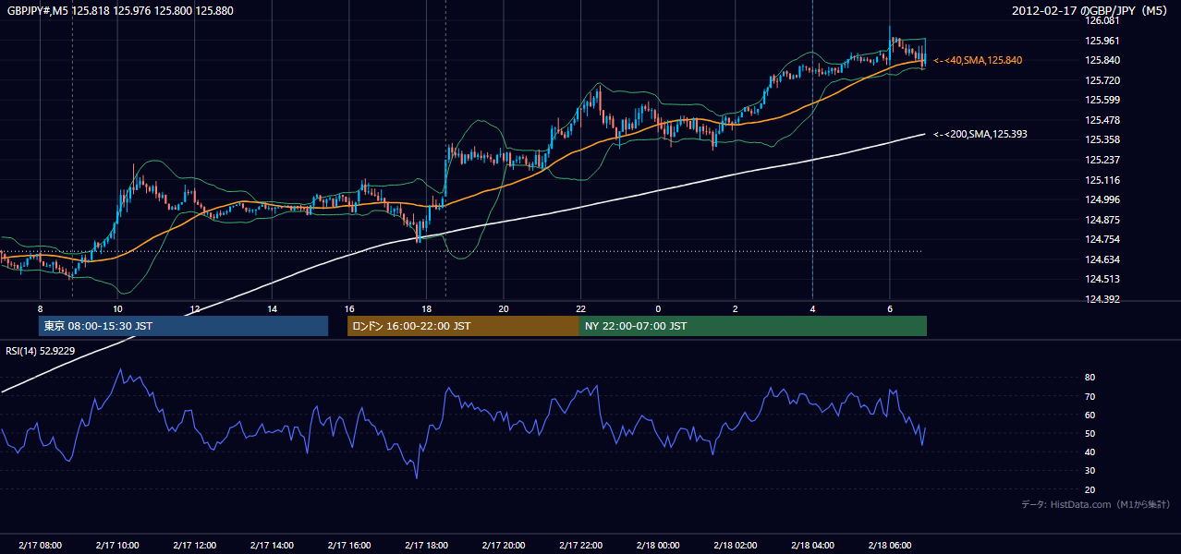
Task: Click price chart hour axis label 0
Action: tap(658, 308)
